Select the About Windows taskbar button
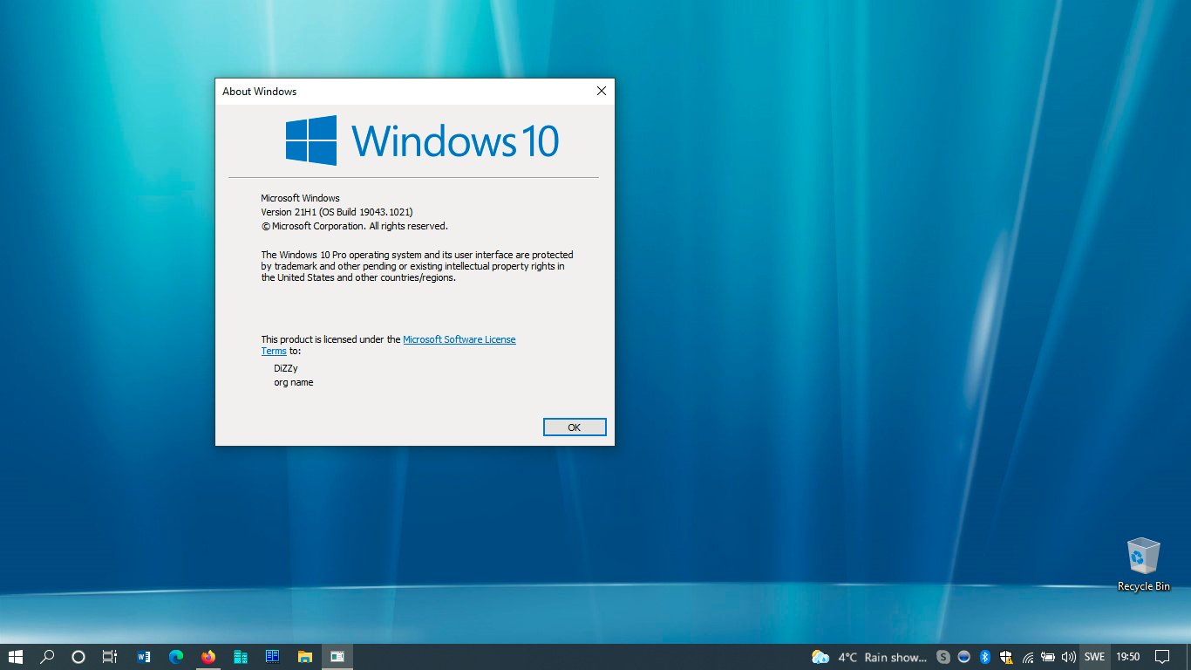The height and width of the screenshot is (670, 1191). click(x=337, y=657)
